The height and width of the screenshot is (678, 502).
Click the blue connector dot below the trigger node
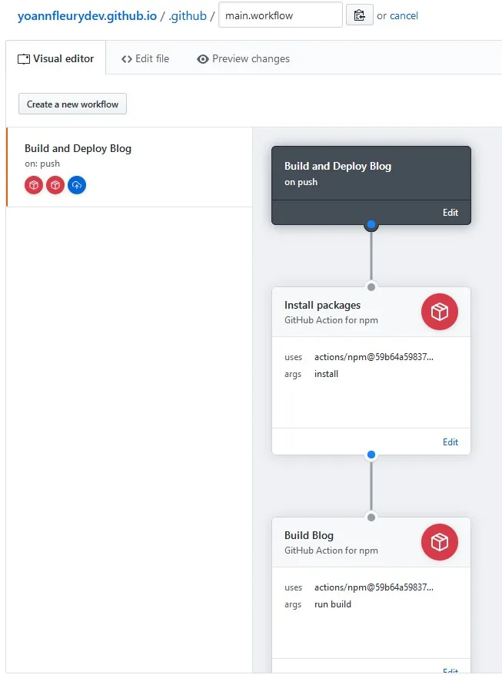pos(371,224)
